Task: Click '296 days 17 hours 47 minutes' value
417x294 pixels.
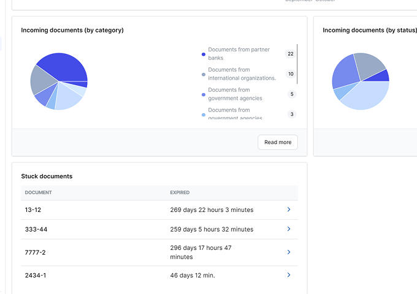Action: pos(201,252)
